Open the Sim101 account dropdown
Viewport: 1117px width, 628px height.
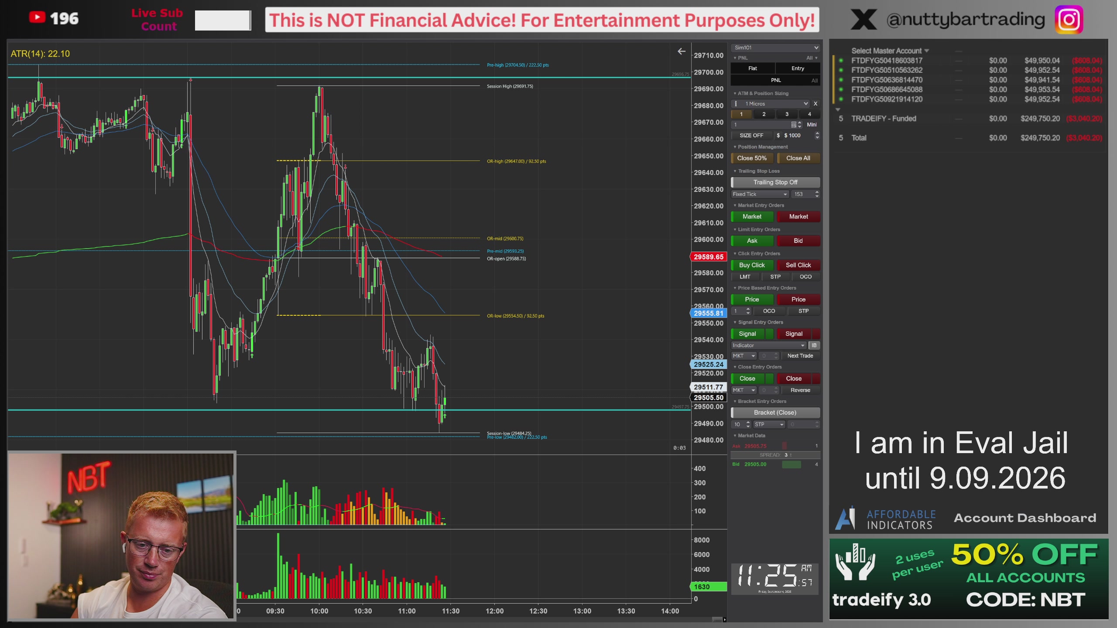click(775, 48)
